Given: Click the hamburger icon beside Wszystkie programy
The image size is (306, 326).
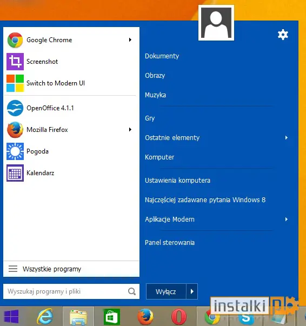Looking at the screenshot, I should point(13,269).
